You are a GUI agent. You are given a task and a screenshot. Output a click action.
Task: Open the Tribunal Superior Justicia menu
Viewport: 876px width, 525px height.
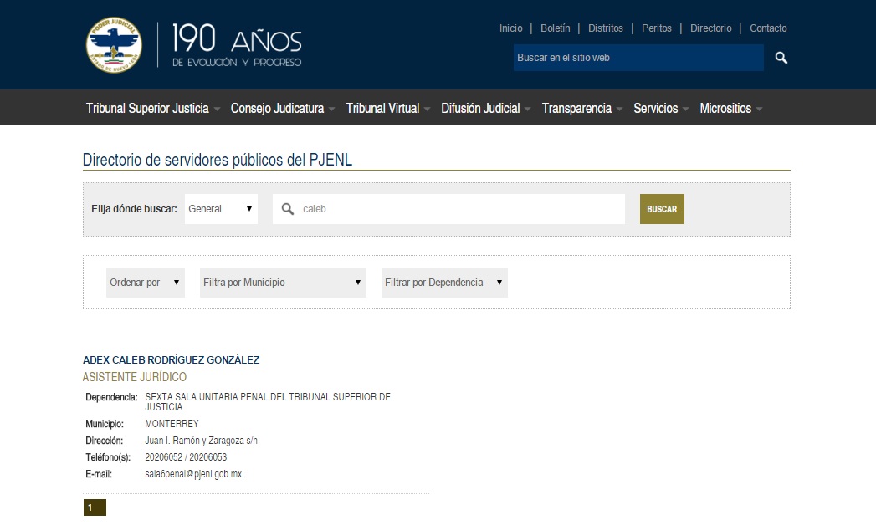point(152,109)
